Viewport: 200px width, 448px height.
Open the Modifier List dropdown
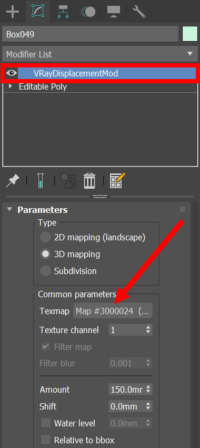[100, 54]
